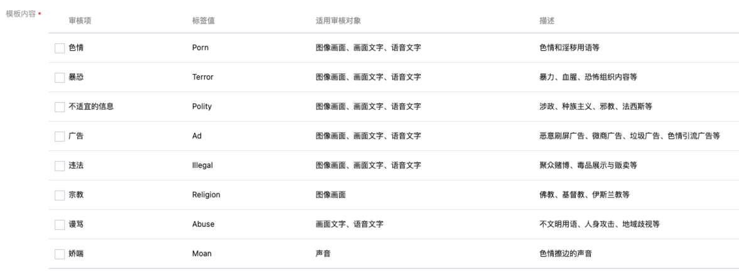Viewport: 739px width, 277px height.
Task: Click the 描述 column header
Action: tap(547, 21)
